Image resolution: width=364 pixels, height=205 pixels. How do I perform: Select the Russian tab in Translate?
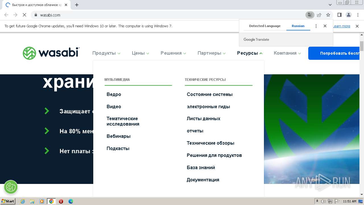point(298,26)
